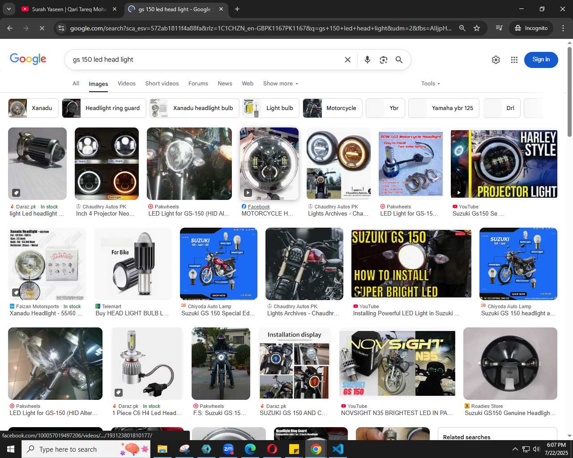
Task: Open the Facebook source link
Action: [x=259, y=207]
